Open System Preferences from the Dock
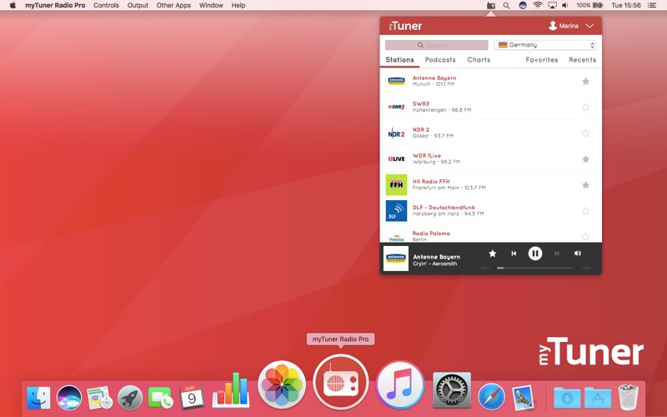This screenshot has height=417, width=667. (x=451, y=389)
